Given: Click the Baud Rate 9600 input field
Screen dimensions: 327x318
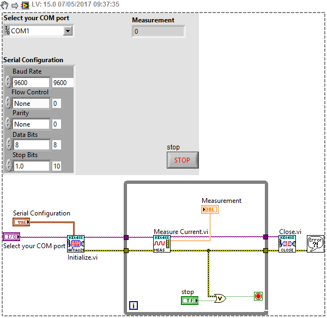Looking at the screenshot, I should pos(31,82).
